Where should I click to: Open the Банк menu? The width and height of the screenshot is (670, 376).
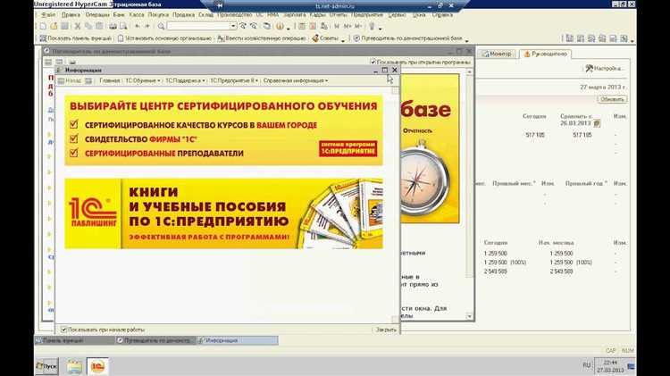pyautogui.click(x=119, y=14)
